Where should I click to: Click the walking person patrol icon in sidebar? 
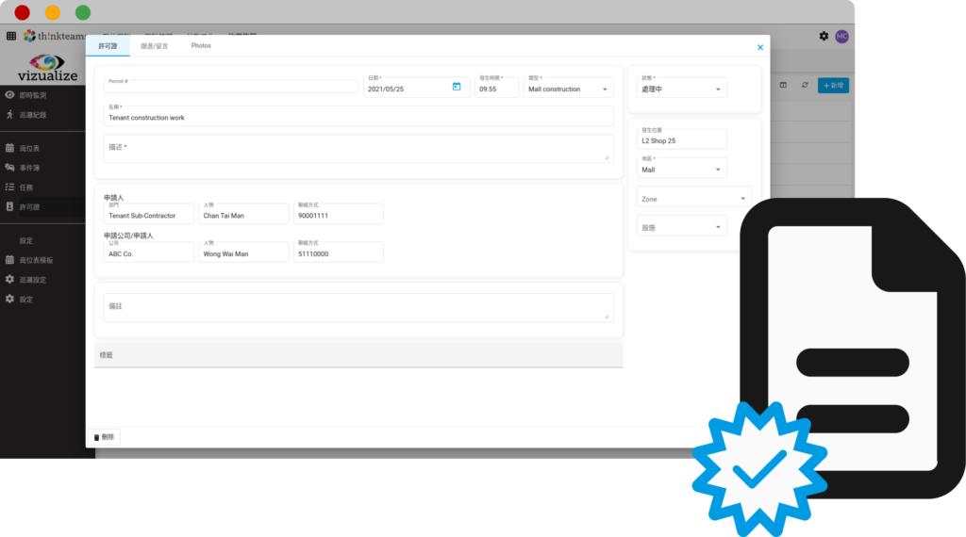[9, 115]
